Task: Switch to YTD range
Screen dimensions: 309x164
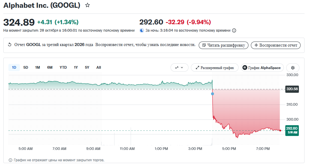Action: (63, 68)
